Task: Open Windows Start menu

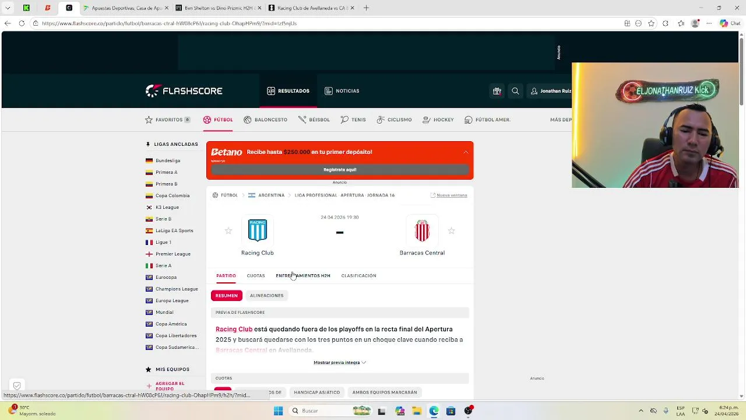Action: pos(278,411)
